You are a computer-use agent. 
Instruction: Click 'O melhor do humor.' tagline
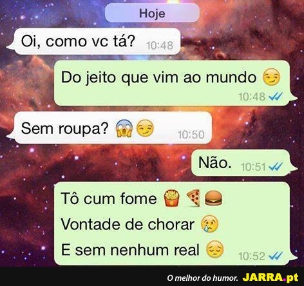click(202, 278)
